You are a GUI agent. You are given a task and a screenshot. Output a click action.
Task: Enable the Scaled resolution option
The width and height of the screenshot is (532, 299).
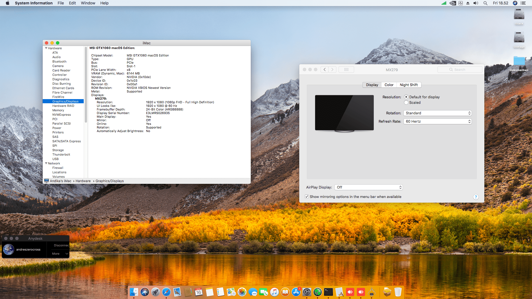[406, 102]
